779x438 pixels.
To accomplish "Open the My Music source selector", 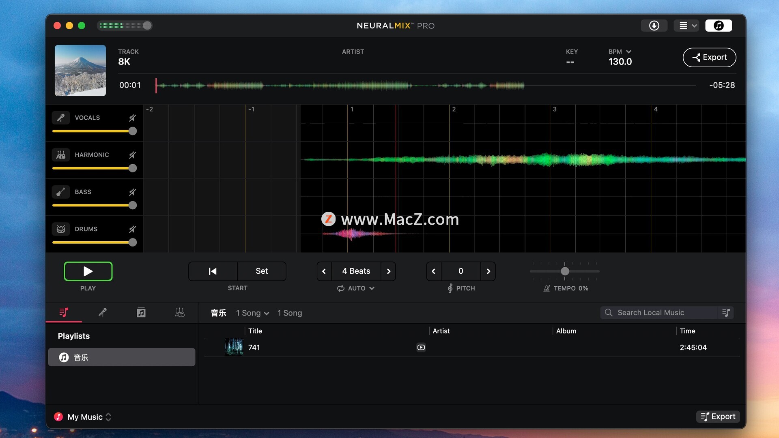I will point(83,417).
